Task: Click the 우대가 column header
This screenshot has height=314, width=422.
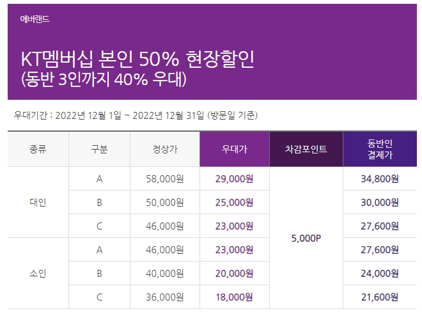Action: (235, 149)
